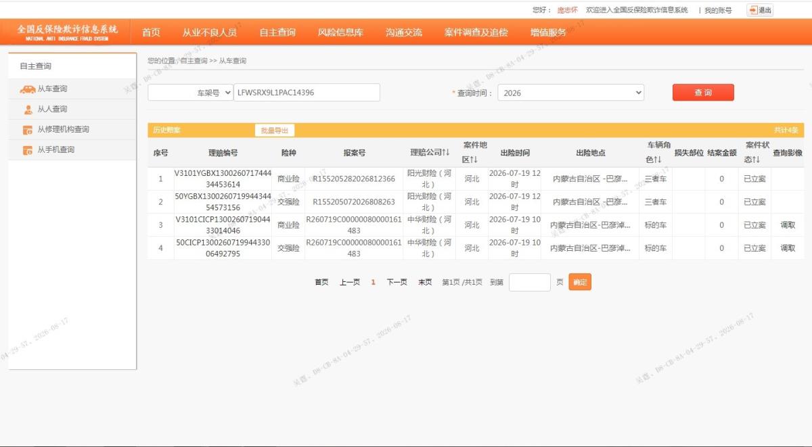Image resolution: width=812 pixels, height=447 pixels.
Task: Click the orange 确定 page confirm button
Action: 580,282
